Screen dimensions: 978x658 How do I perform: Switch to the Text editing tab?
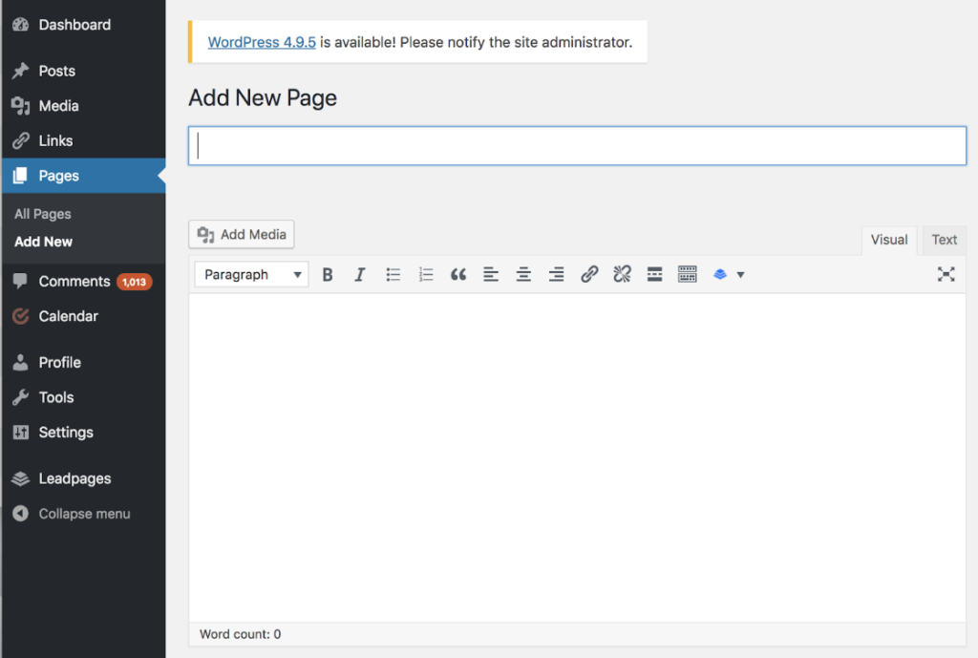943,240
